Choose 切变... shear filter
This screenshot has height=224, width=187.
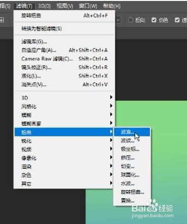click(132, 166)
